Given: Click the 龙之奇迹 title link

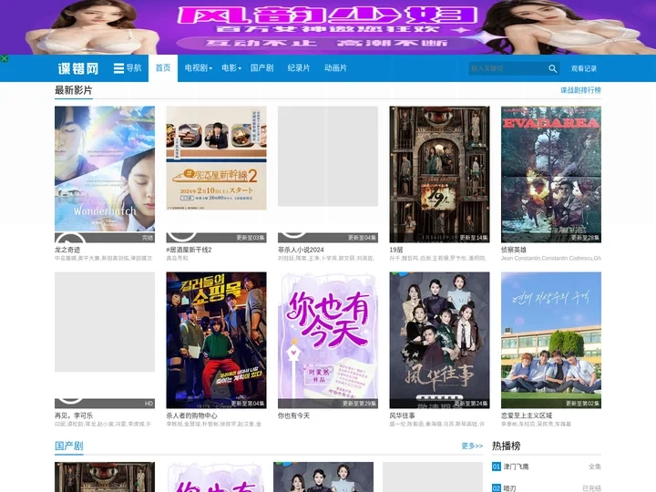Looking at the screenshot, I should pyautogui.click(x=67, y=250).
